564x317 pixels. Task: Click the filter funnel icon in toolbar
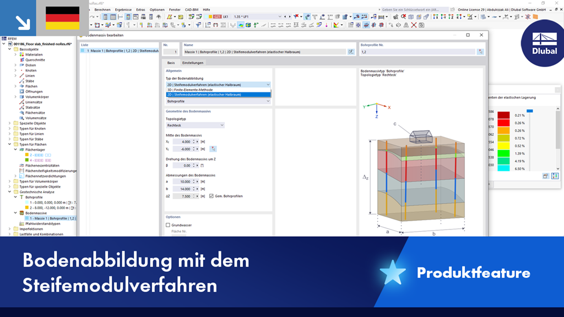click(x=198, y=25)
